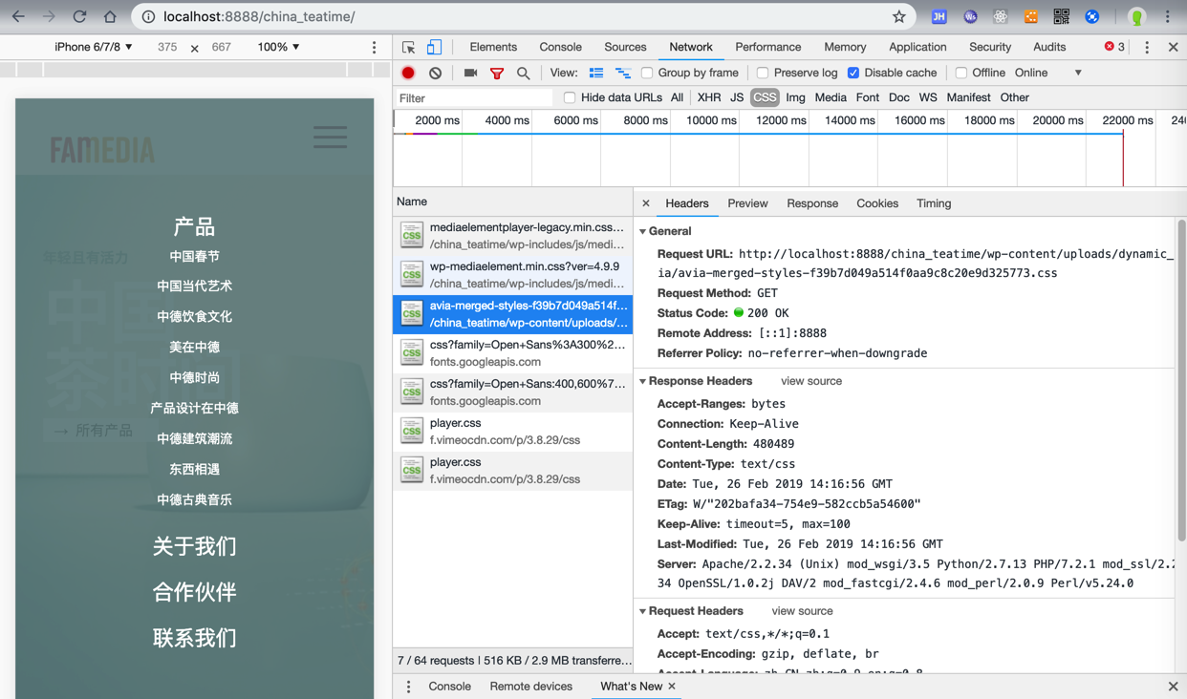
Task: Open the Response tab of request
Action: (812, 203)
